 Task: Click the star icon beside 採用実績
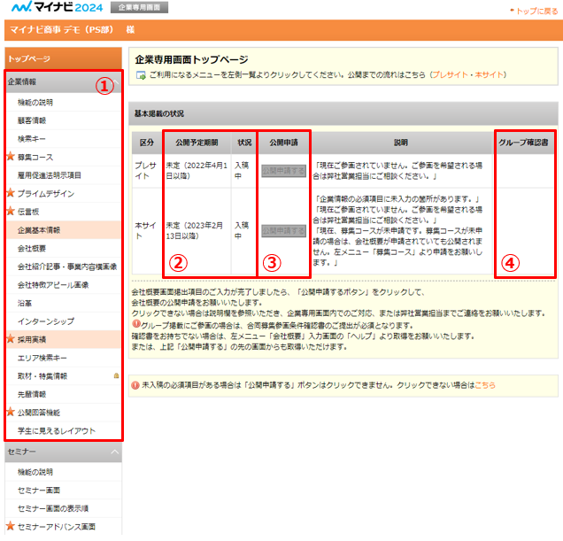click(11, 338)
